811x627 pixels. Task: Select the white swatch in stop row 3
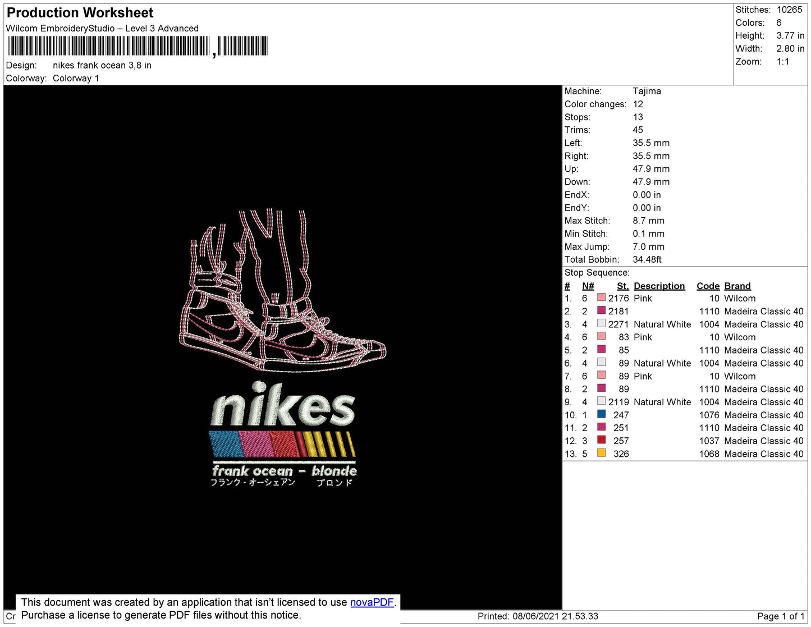pos(601,323)
